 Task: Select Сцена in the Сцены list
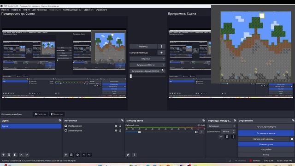[x=31, y=126]
